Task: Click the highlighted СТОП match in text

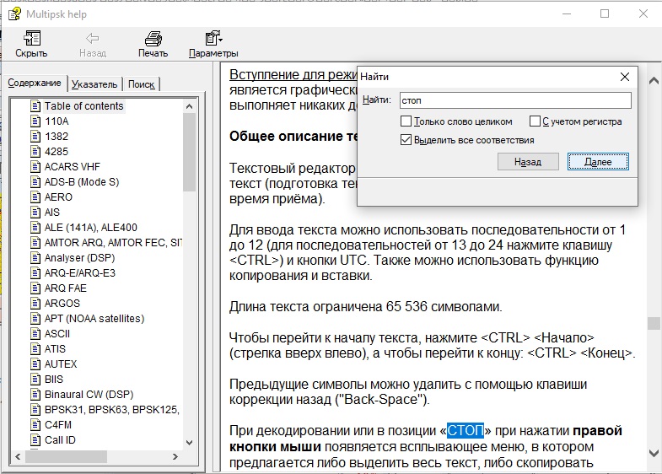Action: [466, 430]
